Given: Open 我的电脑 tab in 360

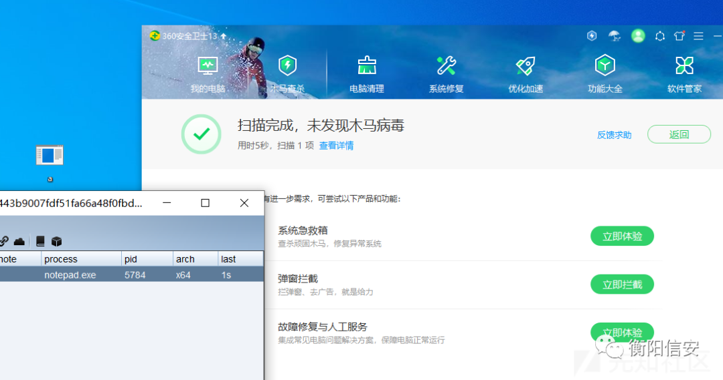Looking at the screenshot, I should 208,75.
